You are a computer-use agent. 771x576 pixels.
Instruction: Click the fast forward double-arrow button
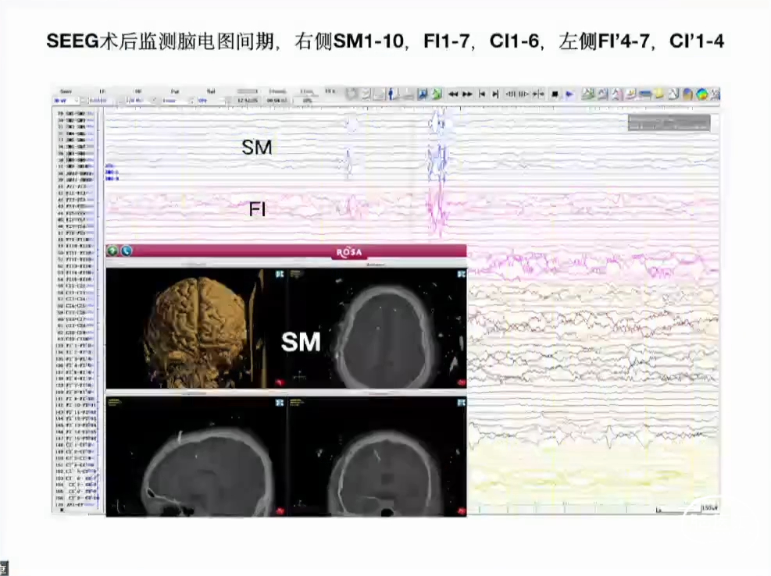[467, 94]
